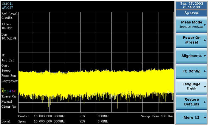
Task: Click the Center frequency 15 GHz value
Action: click(x=49, y=116)
